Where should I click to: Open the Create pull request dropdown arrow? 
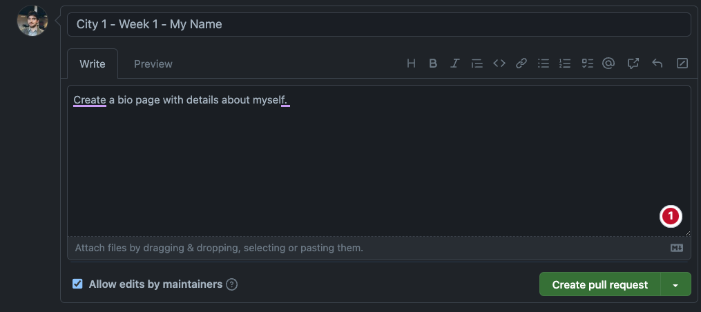(676, 284)
